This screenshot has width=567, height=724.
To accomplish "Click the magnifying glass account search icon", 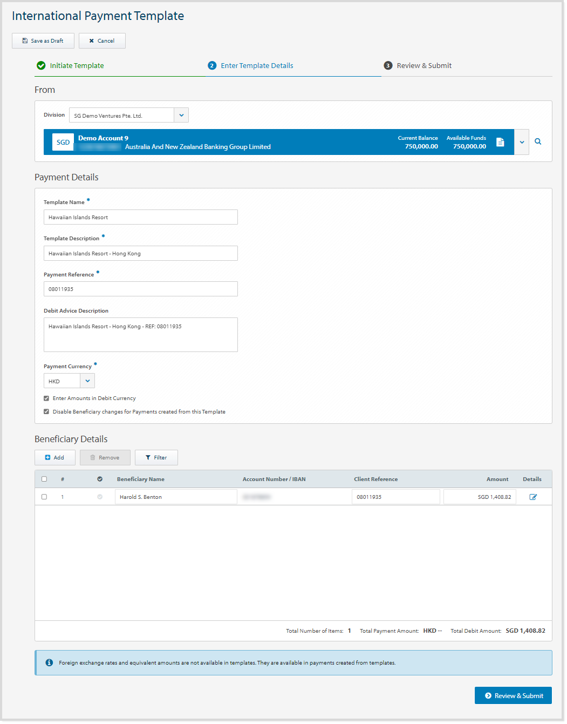I will click(x=538, y=141).
